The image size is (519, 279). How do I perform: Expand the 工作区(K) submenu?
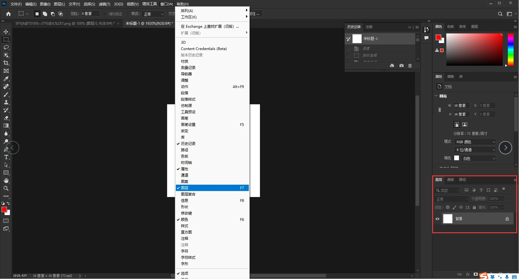212,17
